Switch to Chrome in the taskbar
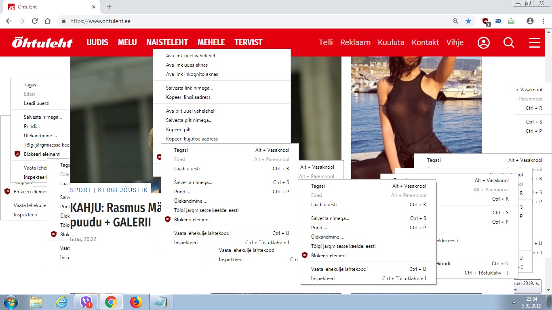 [111, 302]
